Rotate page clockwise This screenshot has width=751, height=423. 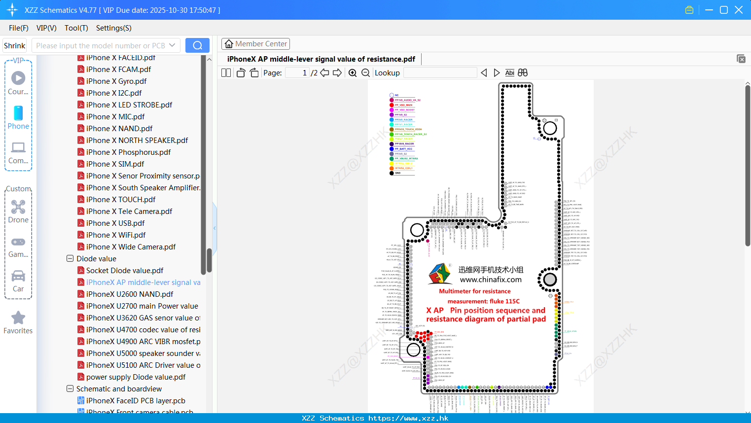tap(254, 72)
